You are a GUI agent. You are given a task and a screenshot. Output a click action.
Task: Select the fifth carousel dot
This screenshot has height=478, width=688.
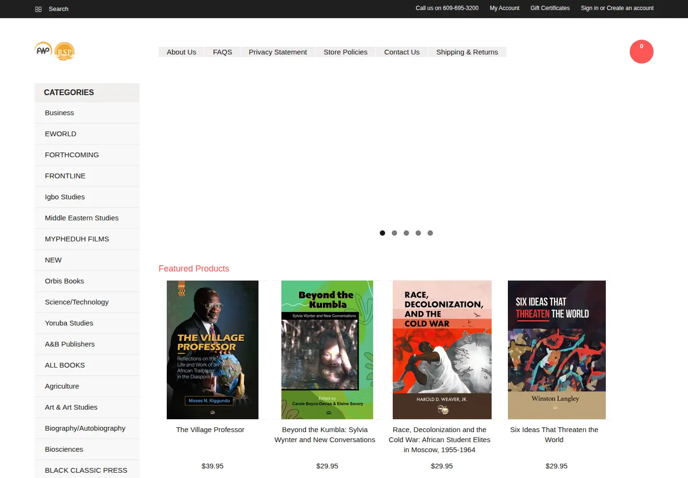[x=430, y=233]
